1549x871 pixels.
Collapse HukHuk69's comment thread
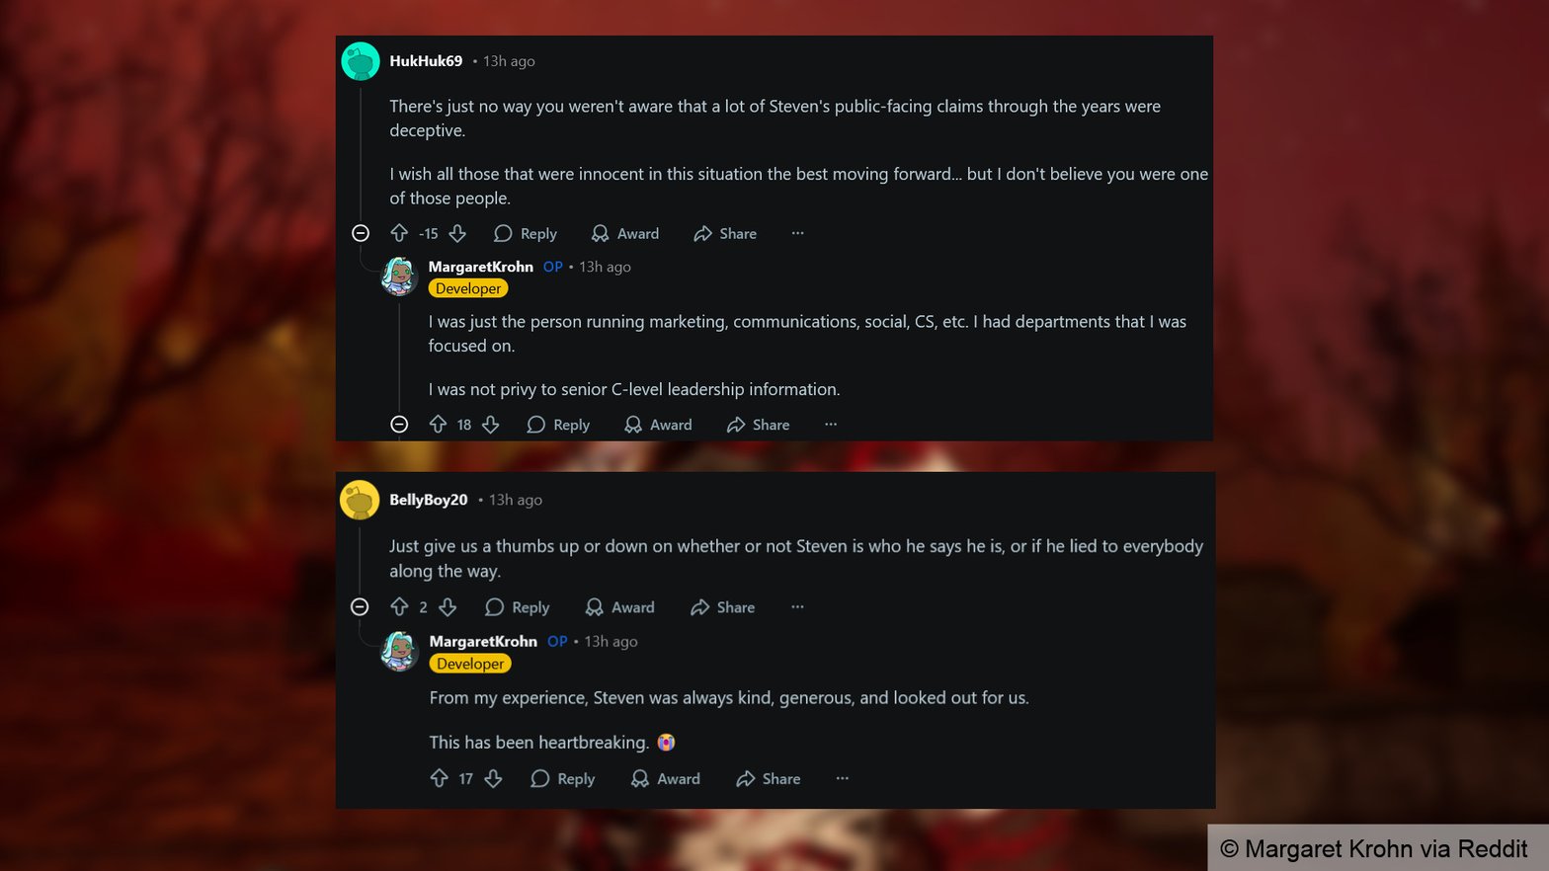click(x=361, y=233)
